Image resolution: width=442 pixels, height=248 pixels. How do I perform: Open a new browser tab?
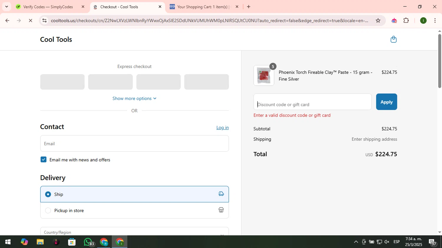(249, 6)
